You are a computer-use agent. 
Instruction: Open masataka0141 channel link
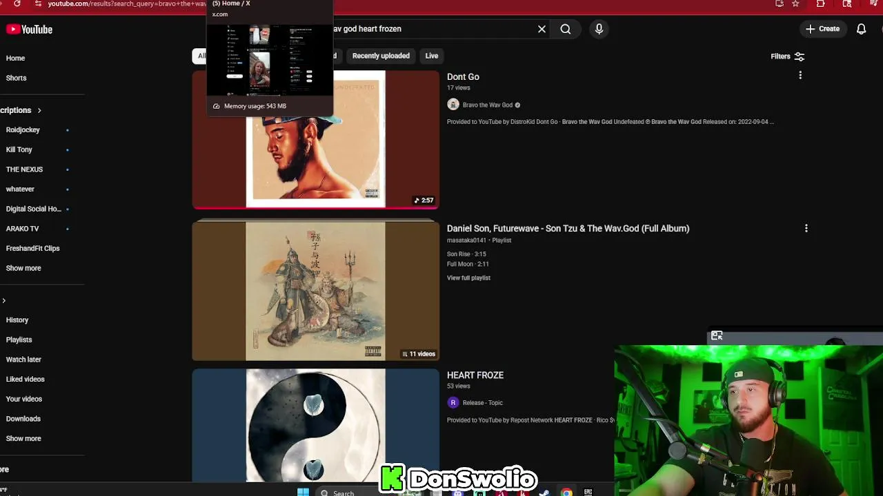tap(466, 240)
